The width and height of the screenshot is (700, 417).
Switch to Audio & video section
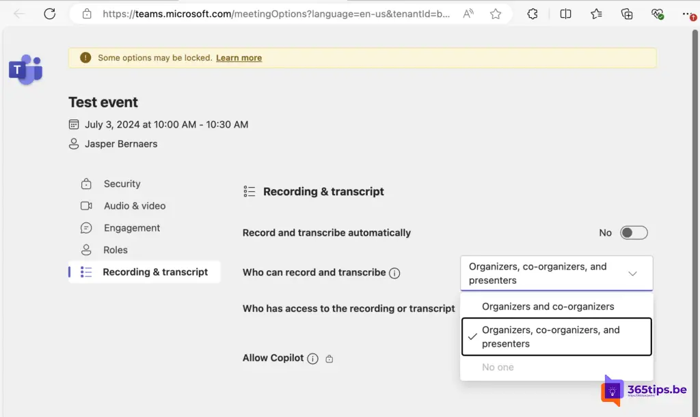click(134, 205)
